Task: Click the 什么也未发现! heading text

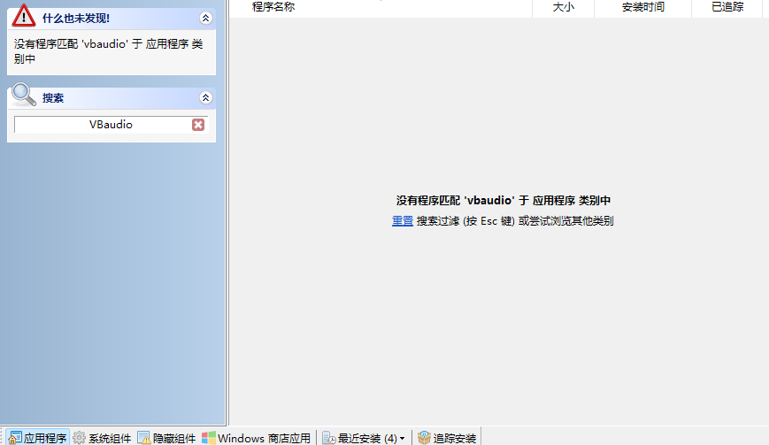Action: pos(76,19)
